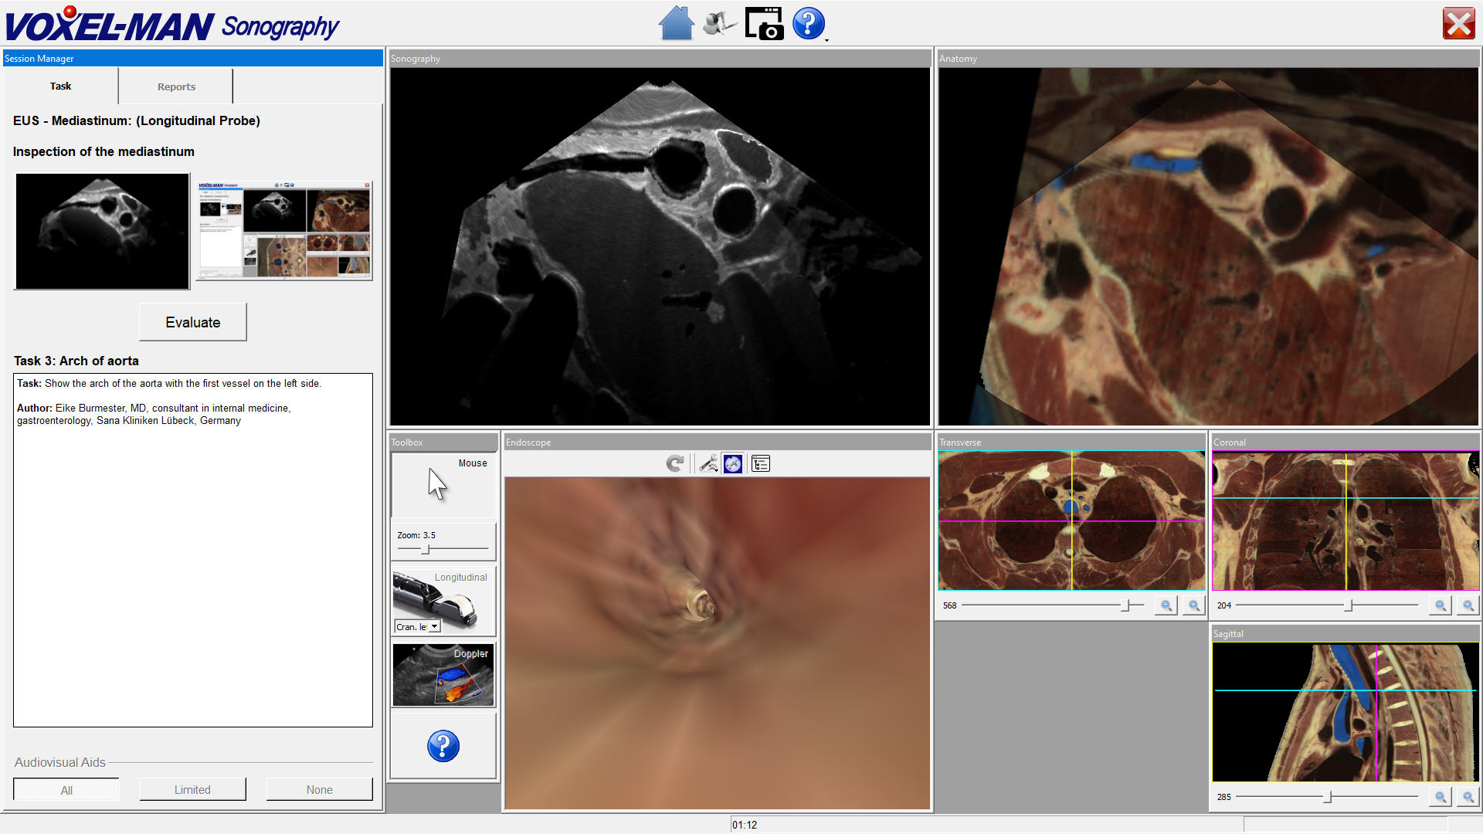The height and width of the screenshot is (834, 1483).
Task: Set Audiovisual Aids to All
Action: pyautogui.click(x=66, y=790)
